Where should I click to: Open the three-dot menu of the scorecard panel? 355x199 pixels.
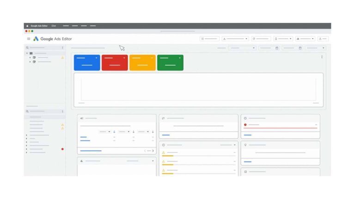coord(322,57)
